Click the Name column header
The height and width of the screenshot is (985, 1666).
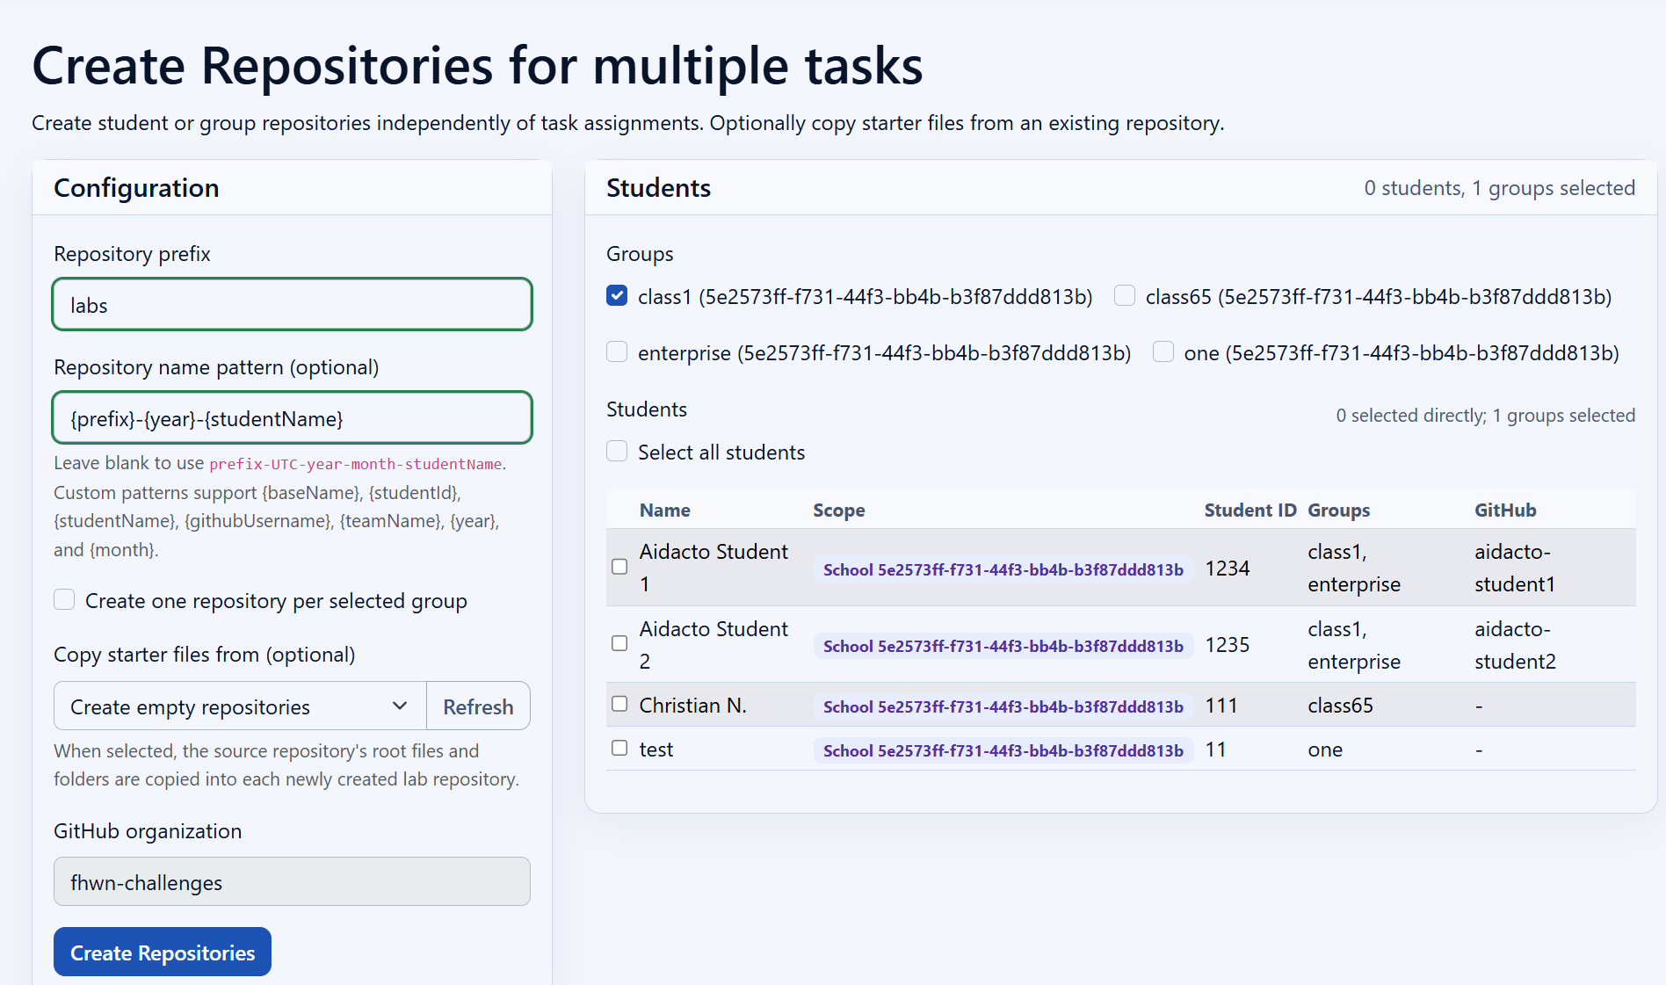tap(665, 511)
